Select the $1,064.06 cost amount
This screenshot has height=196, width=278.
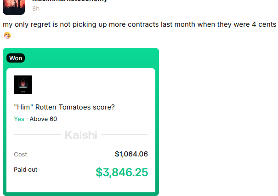click(131, 154)
